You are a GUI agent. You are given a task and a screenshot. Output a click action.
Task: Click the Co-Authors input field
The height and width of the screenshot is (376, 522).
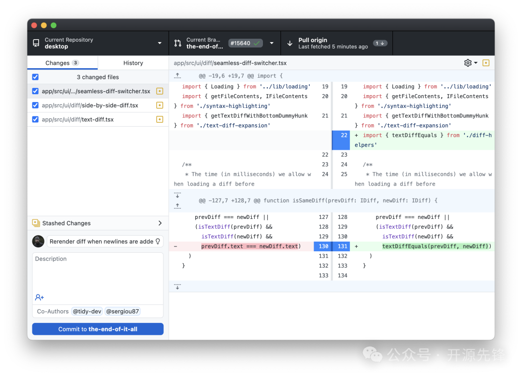tap(98, 311)
